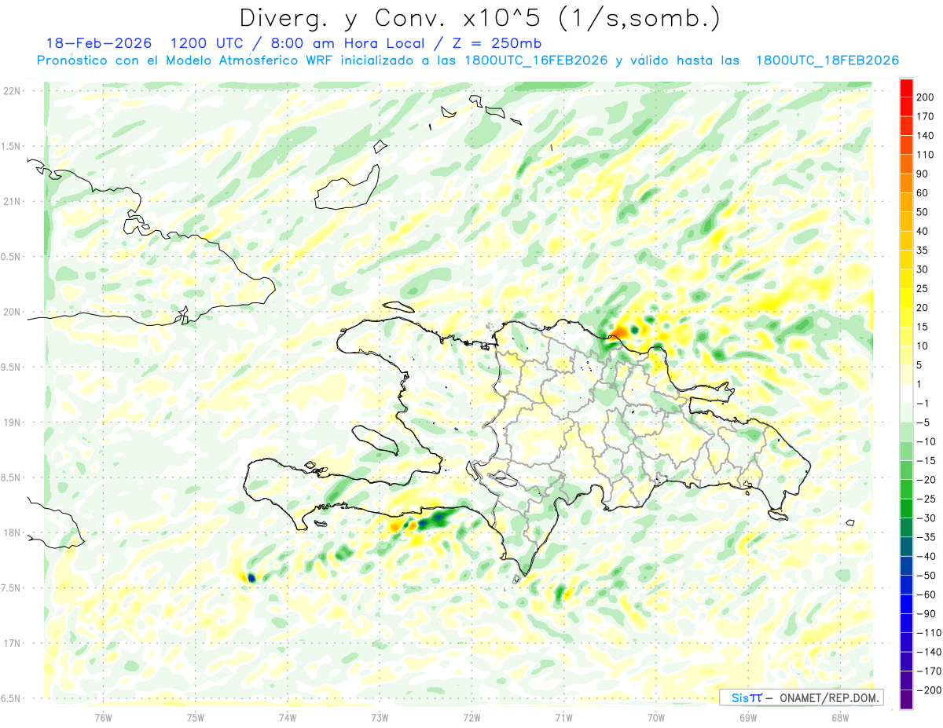This screenshot has width=943, height=728.
Task: Click the "110" value on the color scale
Action: [x=926, y=155]
